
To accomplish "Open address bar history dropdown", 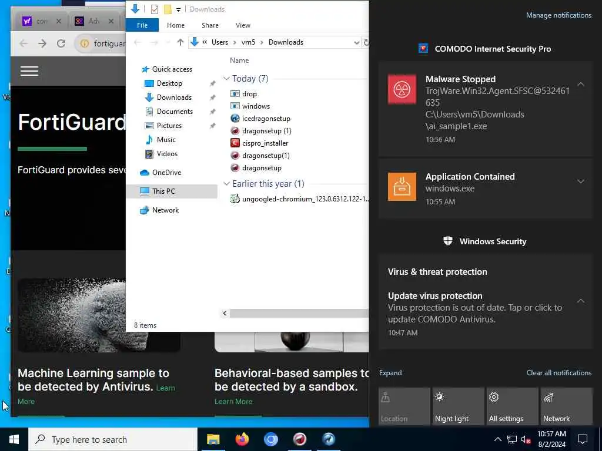I will [x=356, y=42].
